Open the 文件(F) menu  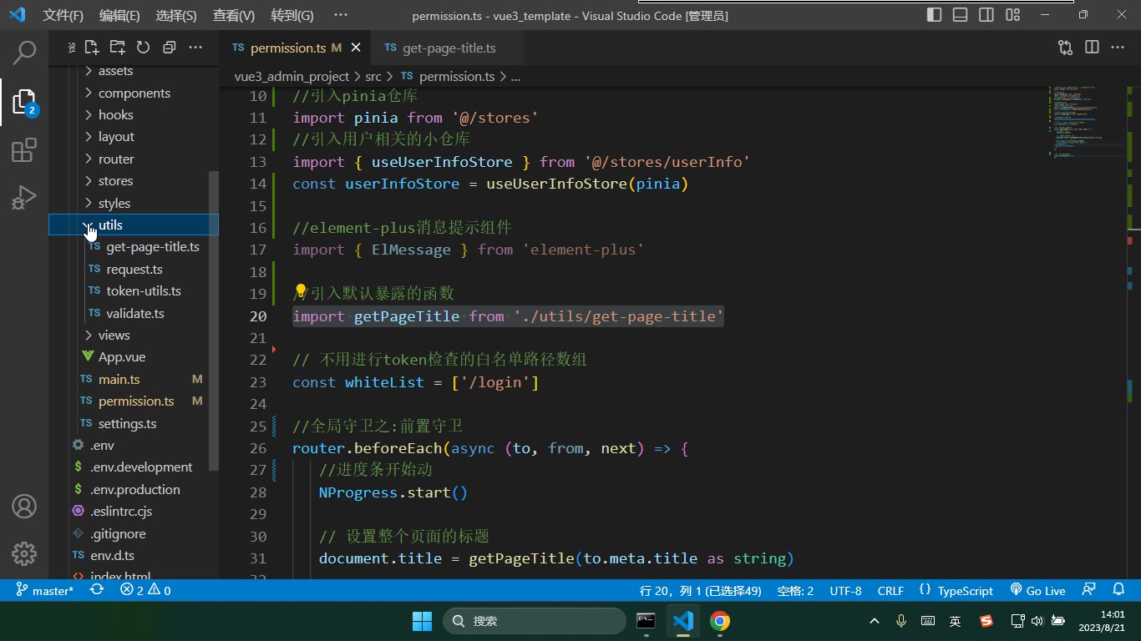coord(63,15)
